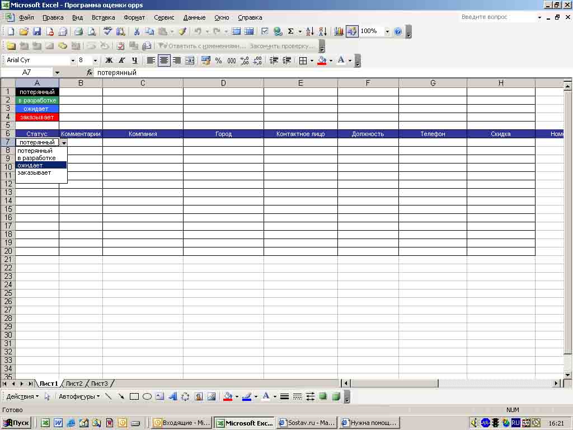The image size is (573, 430).
Task: Click the Percent Style icon
Action: point(218,60)
